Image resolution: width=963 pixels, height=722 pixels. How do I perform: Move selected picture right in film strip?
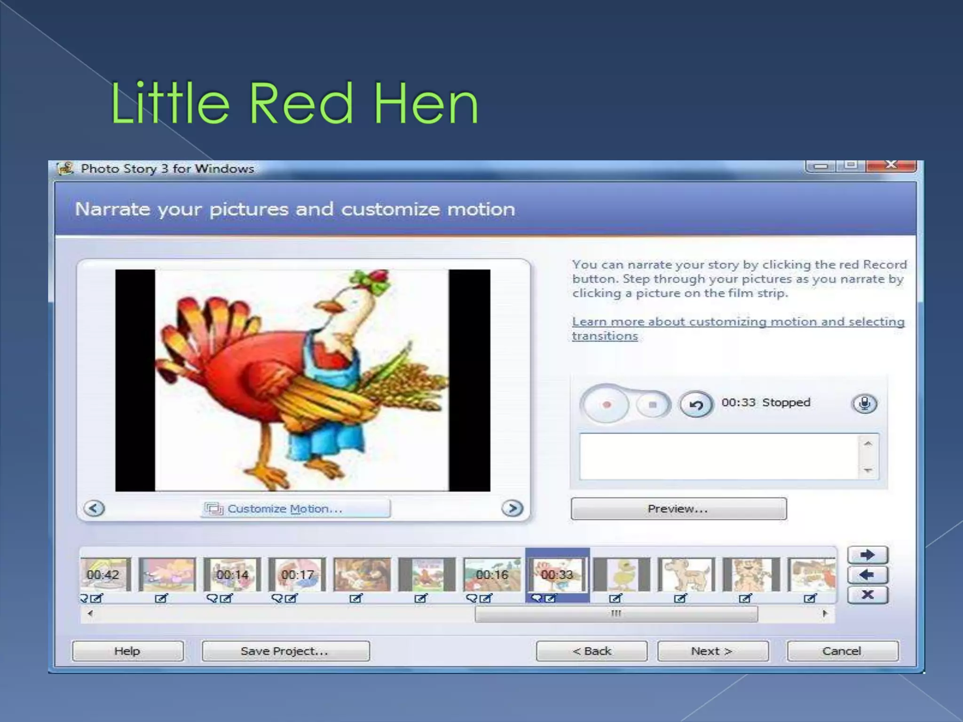(x=868, y=555)
